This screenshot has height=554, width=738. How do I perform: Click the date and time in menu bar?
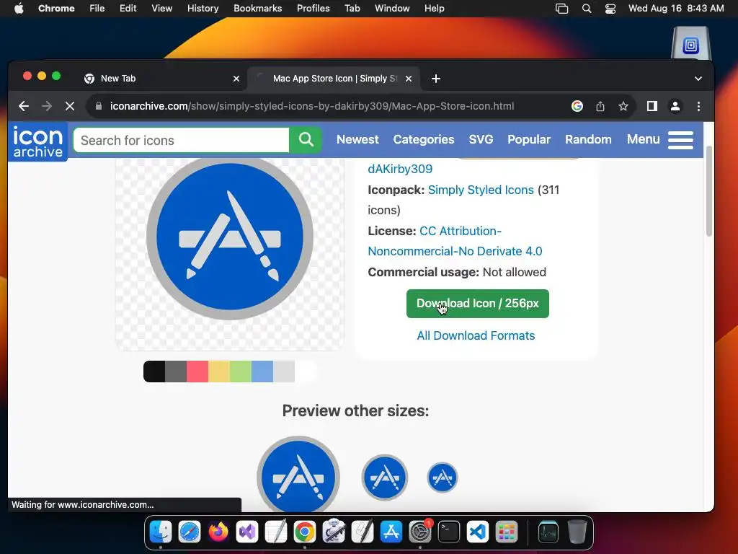pyautogui.click(x=676, y=9)
